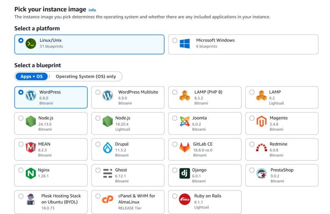The width and height of the screenshot is (330, 214).
Task: Switch to the Operating System (OS) only tab
Action: 87,76
